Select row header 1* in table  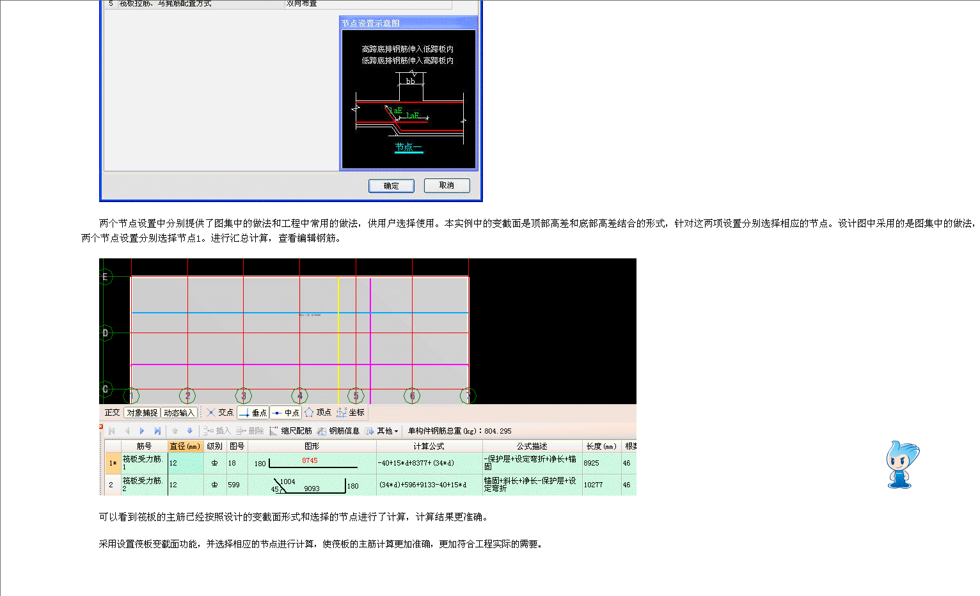coord(113,463)
